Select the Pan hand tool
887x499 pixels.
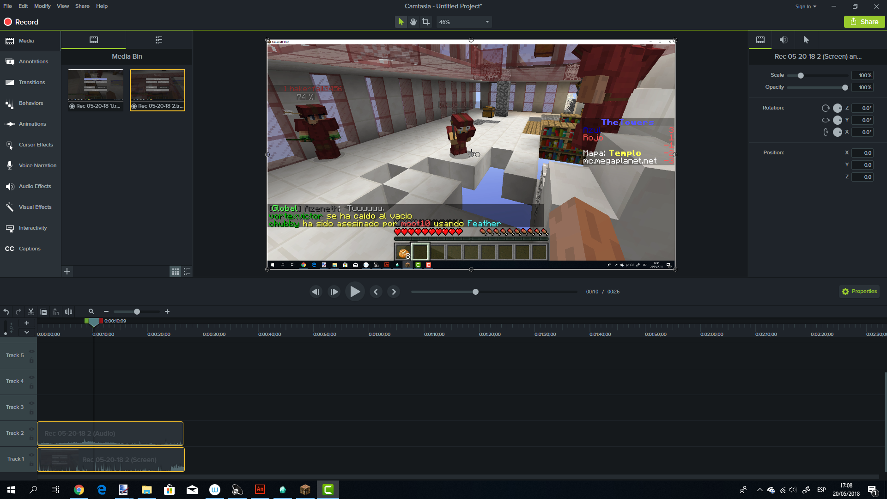pos(413,22)
